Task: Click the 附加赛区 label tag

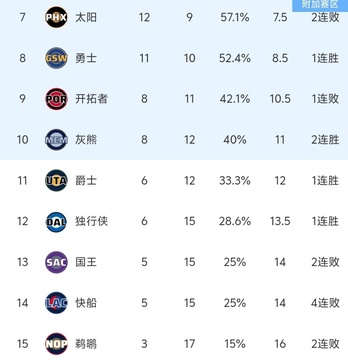Action: pyautogui.click(x=320, y=5)
